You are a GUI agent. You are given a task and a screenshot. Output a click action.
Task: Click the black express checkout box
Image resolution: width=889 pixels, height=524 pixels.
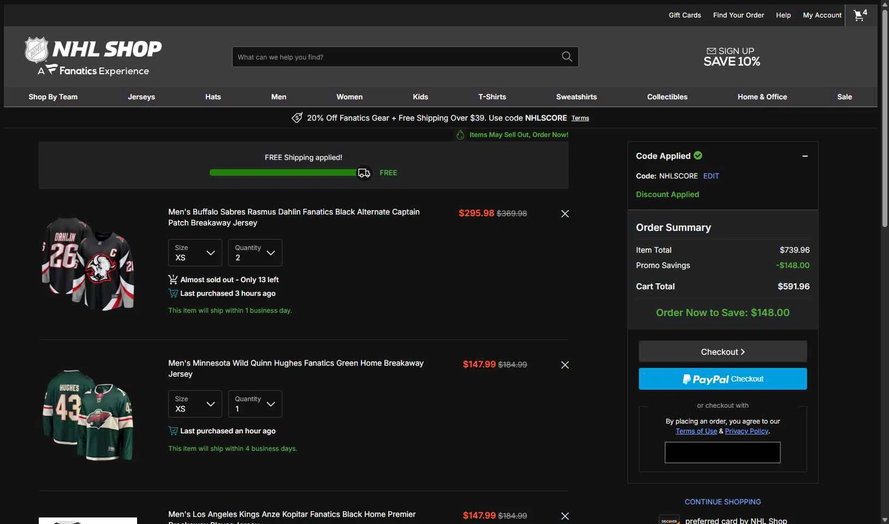pyautogui.click(x=722, y=452)
